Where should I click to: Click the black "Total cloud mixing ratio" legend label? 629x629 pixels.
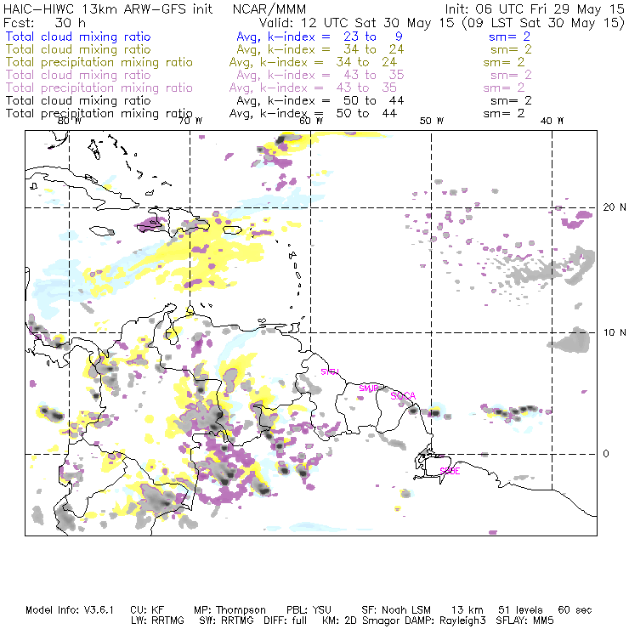pos(78,100)
